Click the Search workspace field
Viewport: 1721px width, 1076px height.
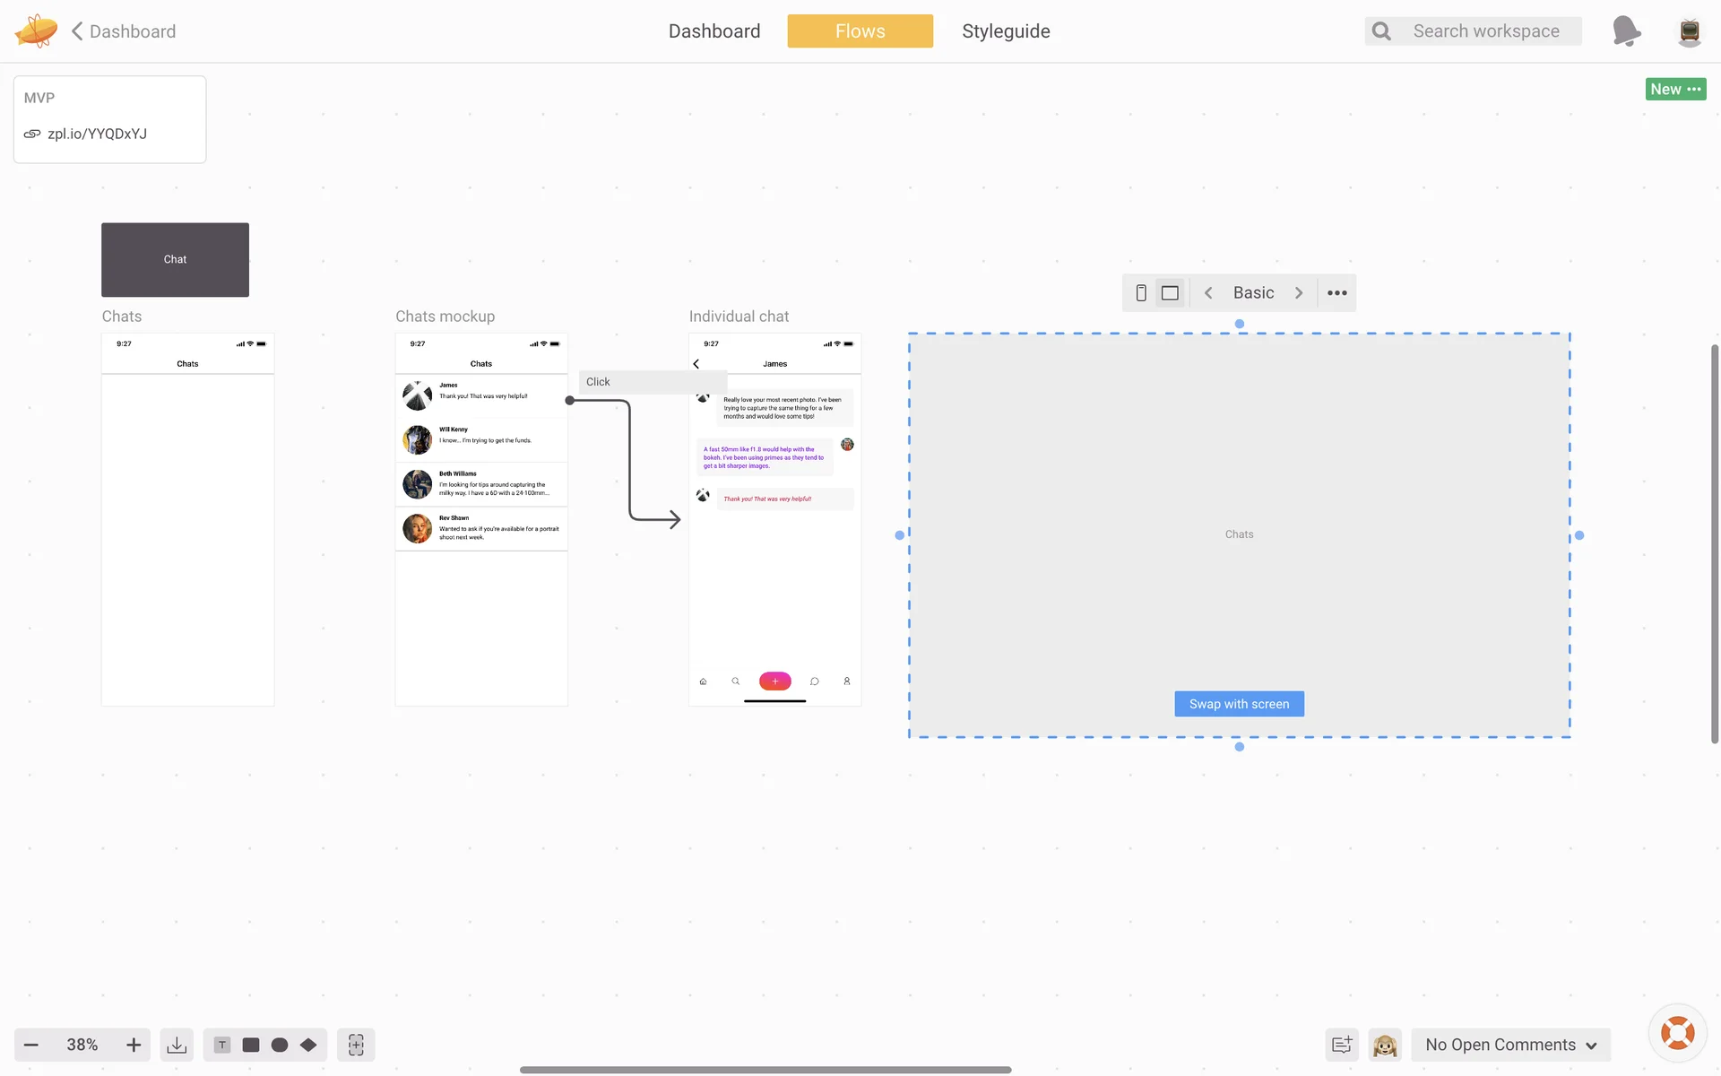point(1486,31)
